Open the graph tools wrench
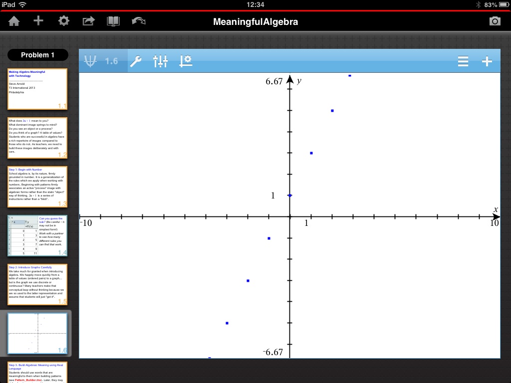 click(x=136, y=61)
